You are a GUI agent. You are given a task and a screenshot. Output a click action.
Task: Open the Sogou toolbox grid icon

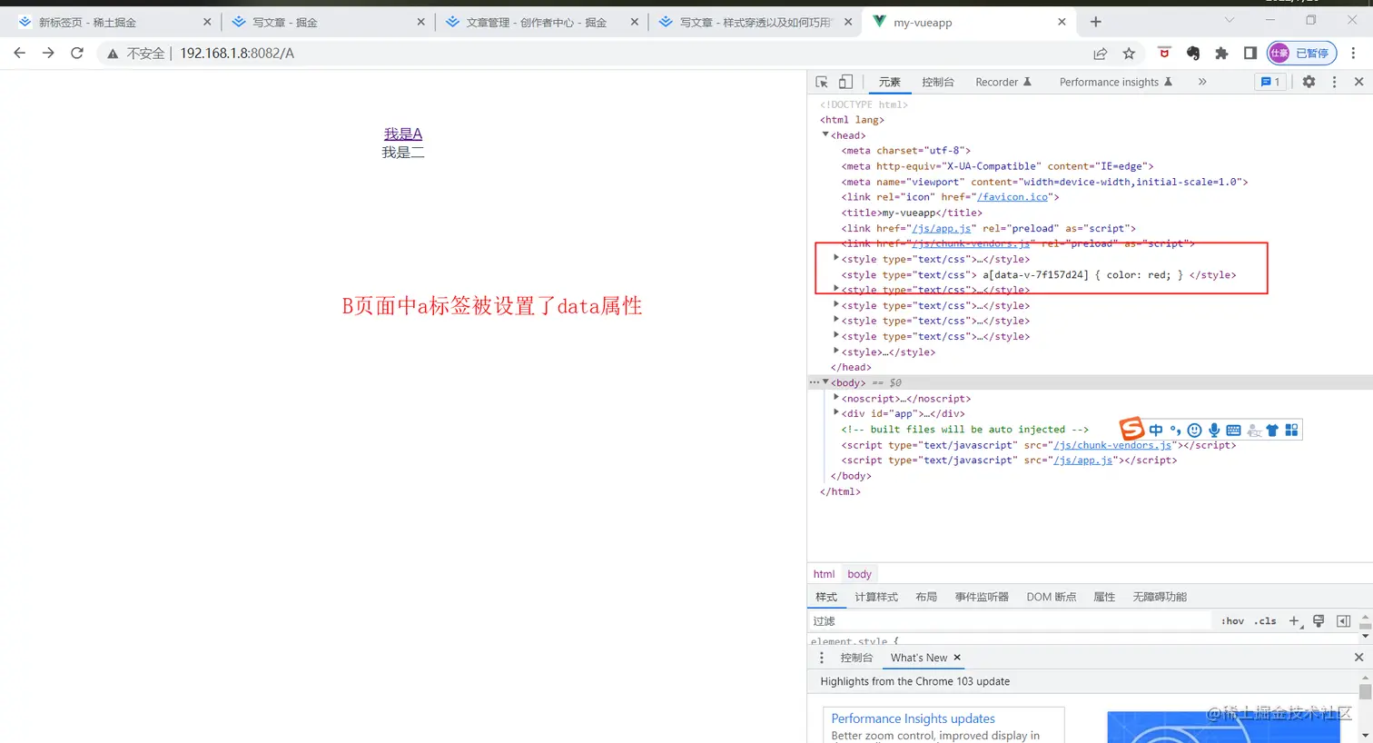(x=1291, y=431)
